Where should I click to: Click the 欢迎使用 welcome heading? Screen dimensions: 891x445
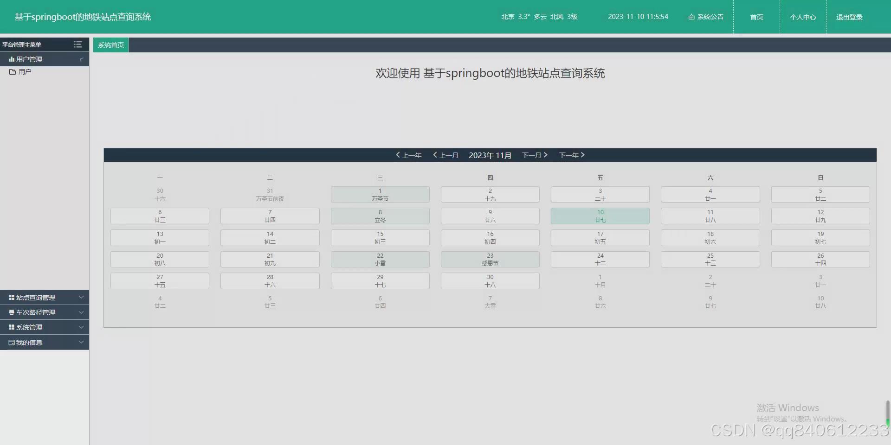point(490,73)
